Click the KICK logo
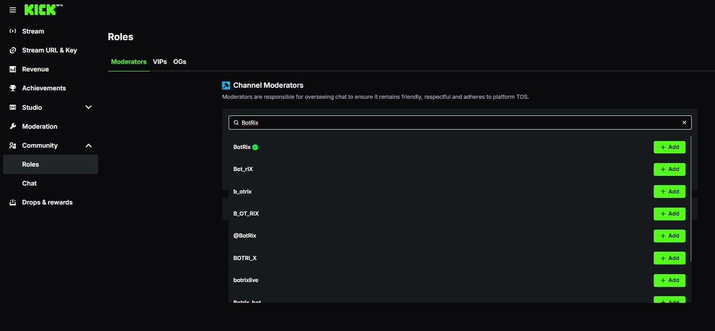Viewport: 715px width, 331px height. pyautogui.click(x=43, y=10)
